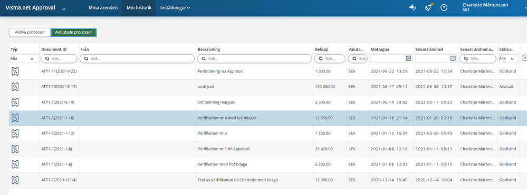
Task: Open the Inställningar menu
Action: pyautogui.click(x=175, y=8)
